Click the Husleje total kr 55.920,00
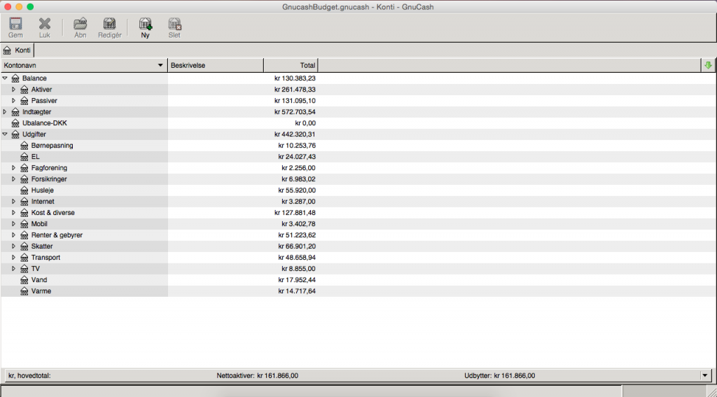 click(297, 190)
